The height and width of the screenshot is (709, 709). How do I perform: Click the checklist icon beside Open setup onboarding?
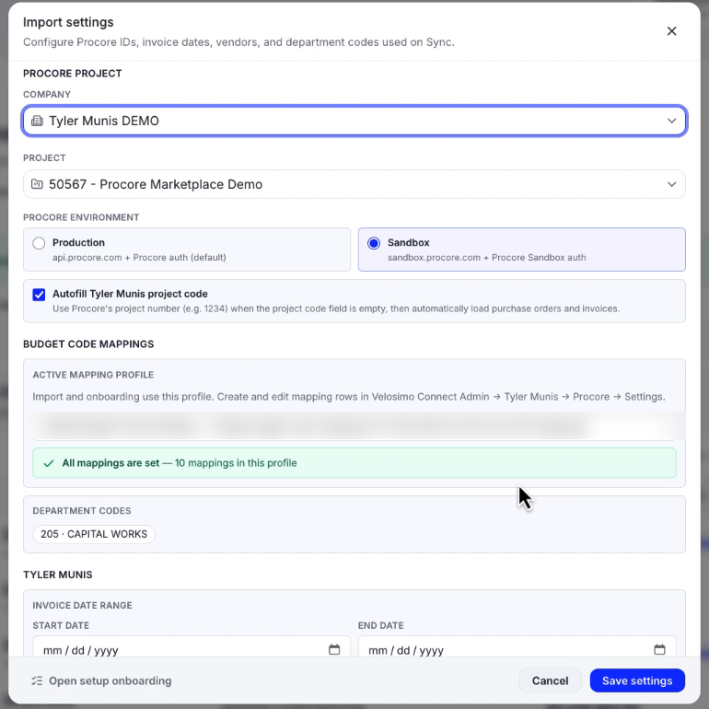click(37, 680)
